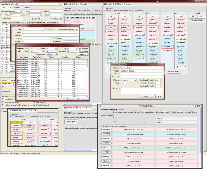
Task: Open the Forma dropdown in Plány filter
Action: pos(41,15)
